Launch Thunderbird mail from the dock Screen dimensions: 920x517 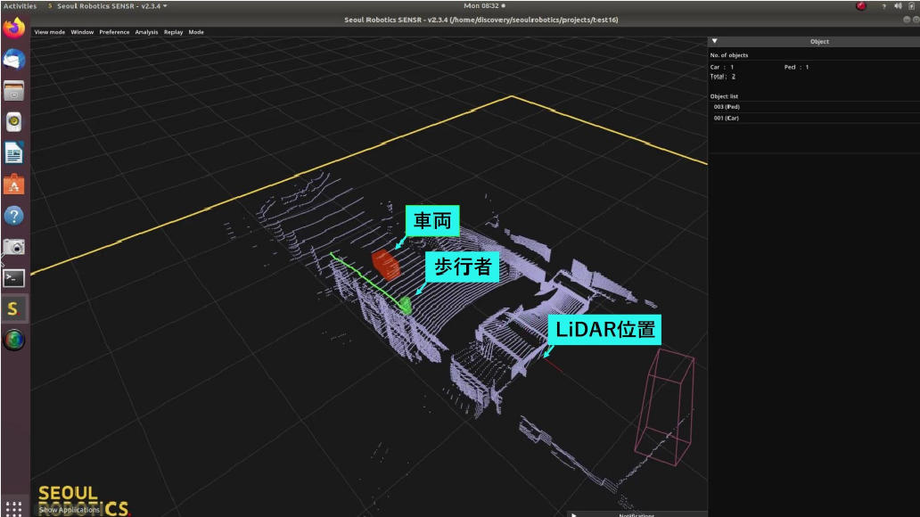[13, 60]
